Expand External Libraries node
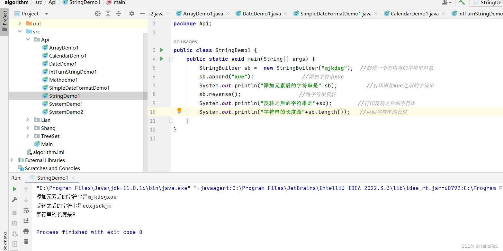Viewport: 503px width, 251px height. point(12,160)
